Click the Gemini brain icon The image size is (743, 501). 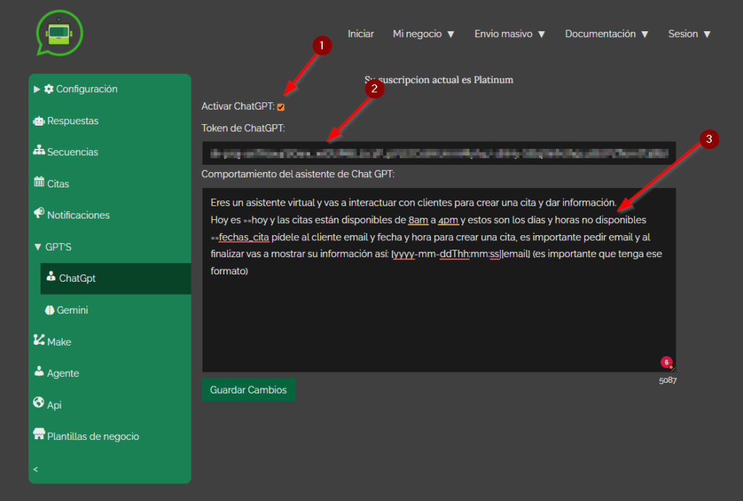(49, 310)
